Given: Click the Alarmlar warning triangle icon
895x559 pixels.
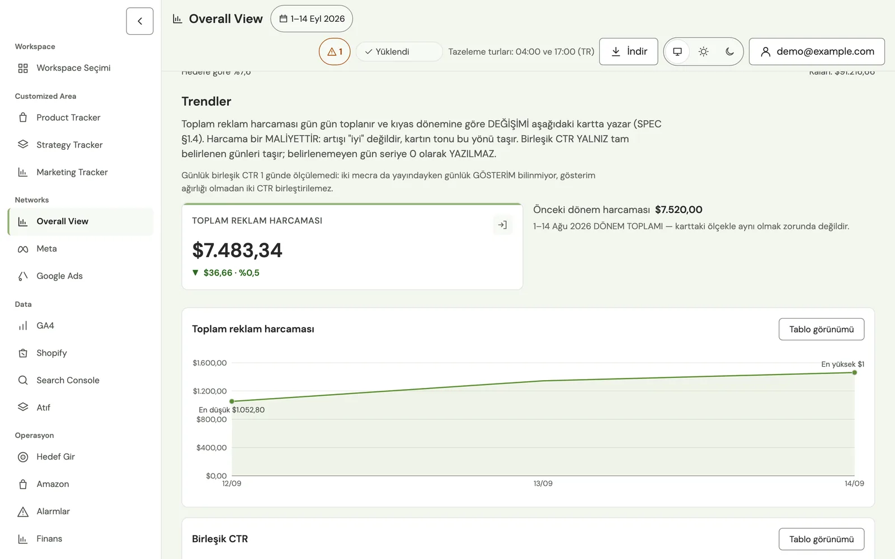Looking at the screenshot, I should (x=23, y=511).
